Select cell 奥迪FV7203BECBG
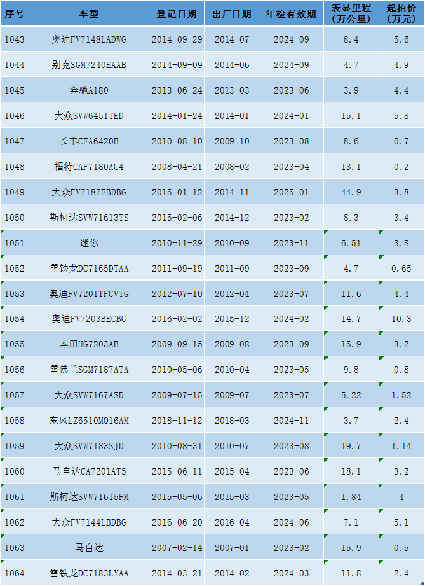Image resolution: width=425 pixels, height=586 pixels. point(89,318)
